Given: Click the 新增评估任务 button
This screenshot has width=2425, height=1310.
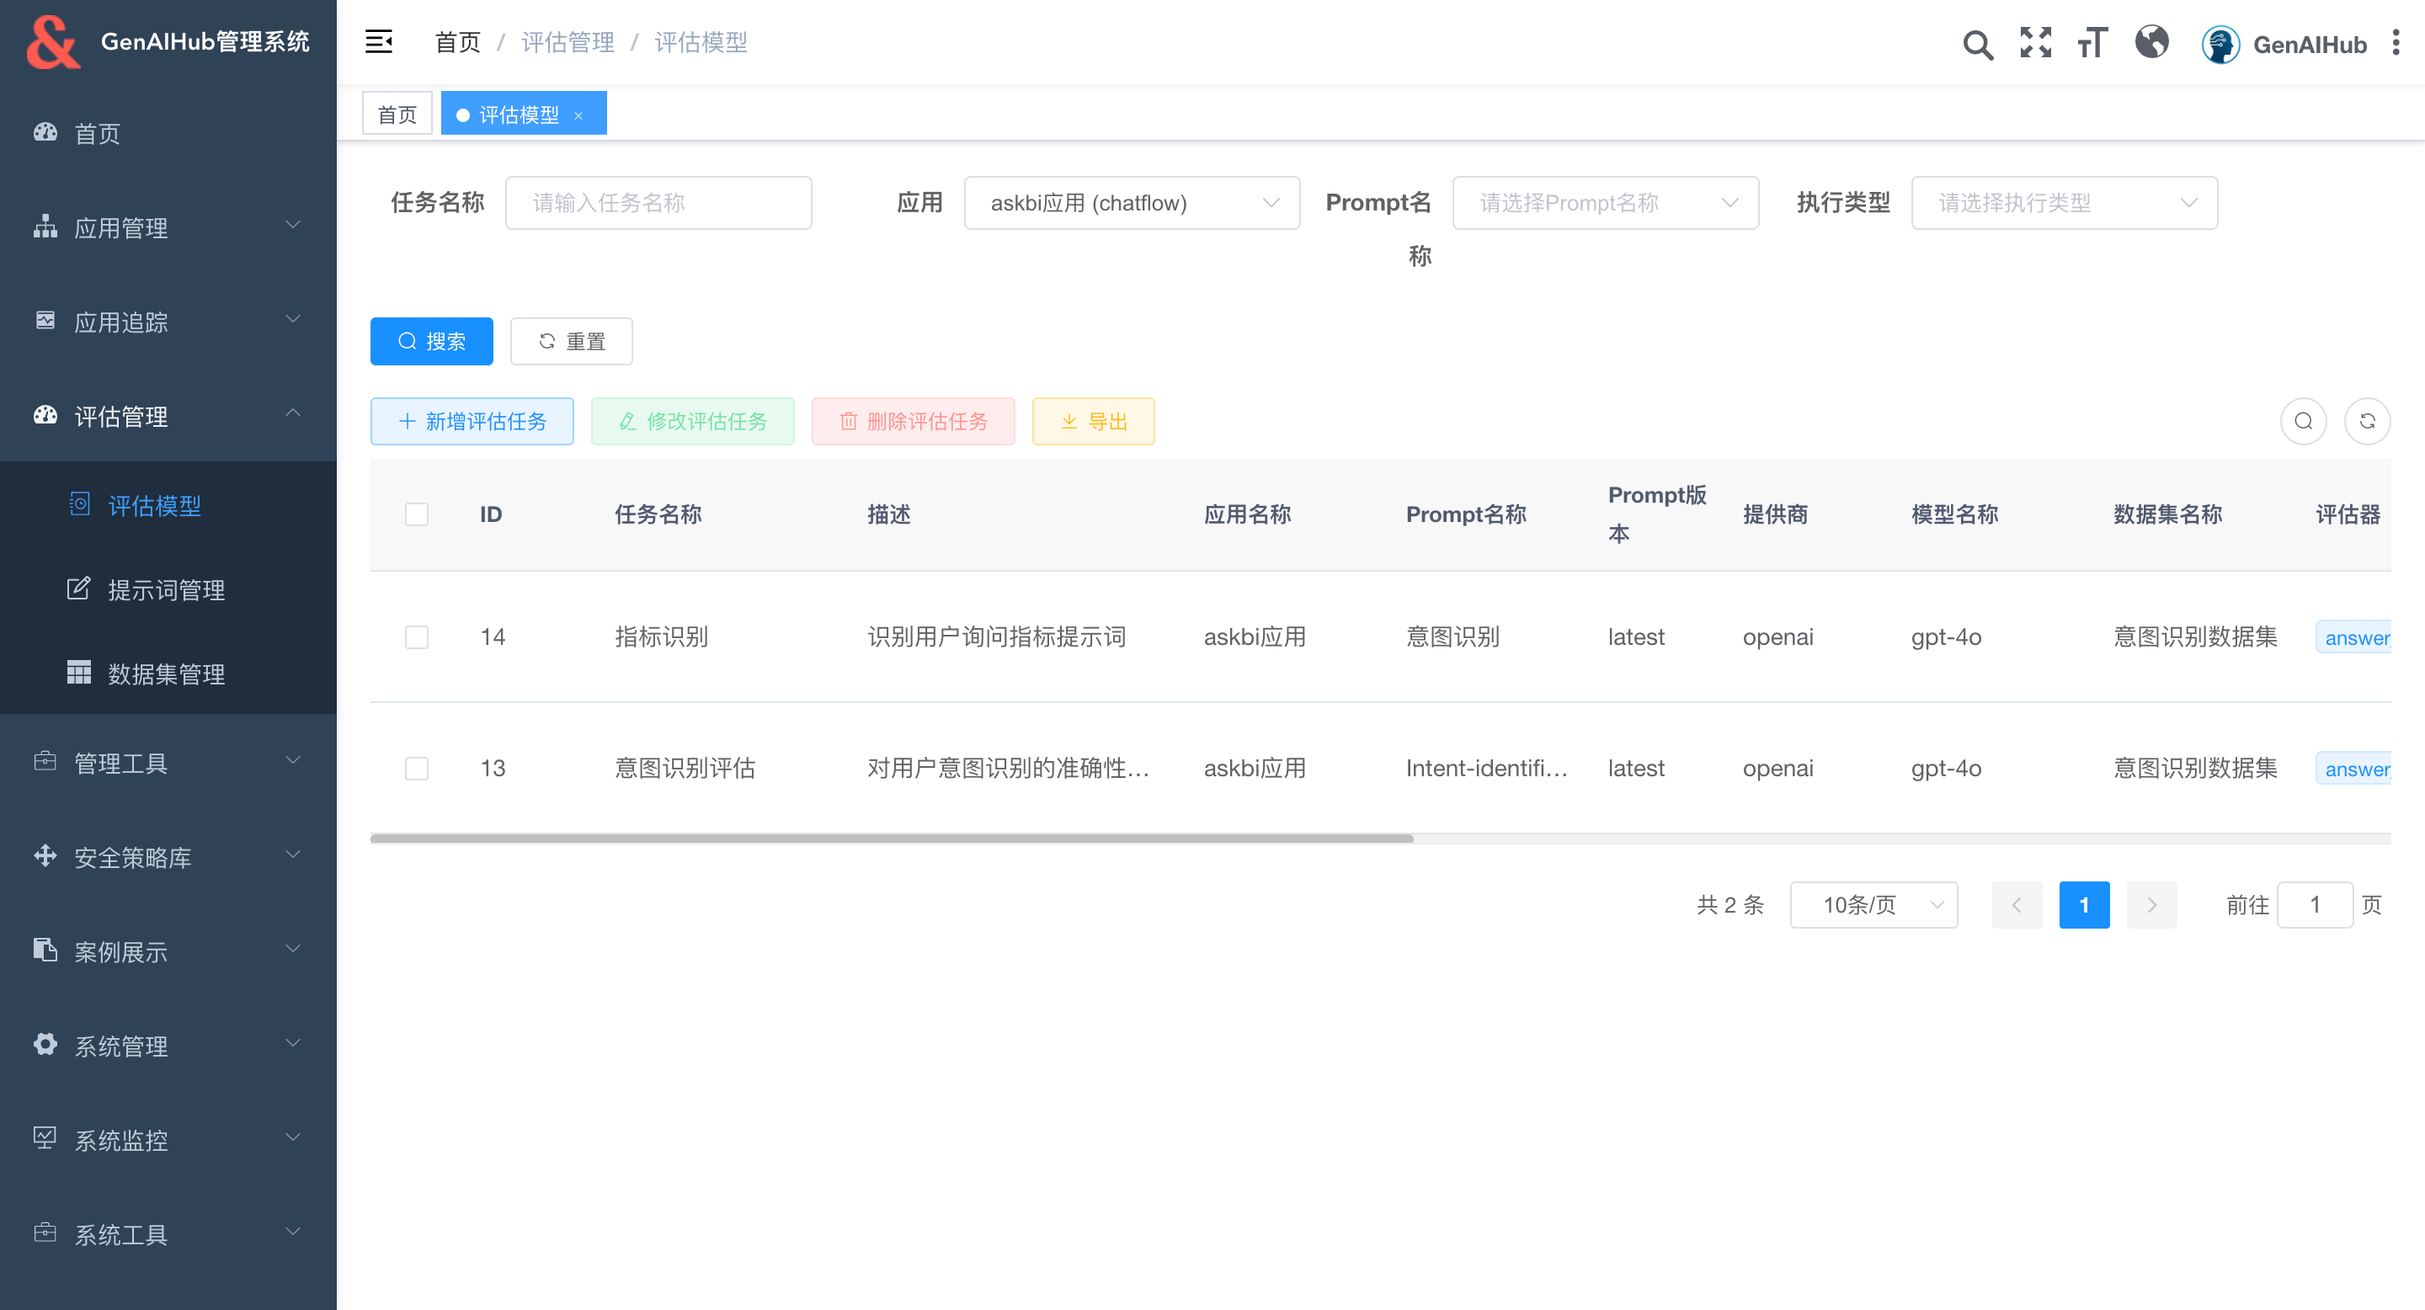Looking at the screenshot, I should [x=472, y=421].
